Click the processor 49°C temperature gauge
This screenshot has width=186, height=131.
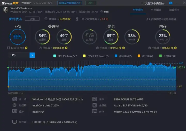tap(64, 37)
